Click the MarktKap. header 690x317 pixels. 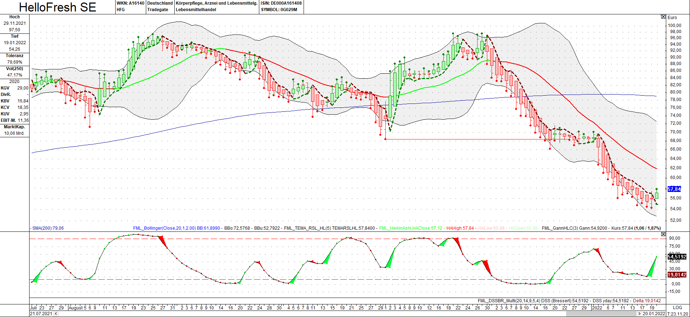pyautogui.click(x=14, y=127)
